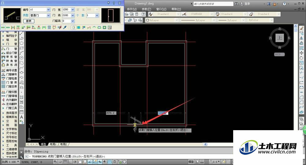
Task: Open the 修改(M) menu
Action: [x=132, y=9]
